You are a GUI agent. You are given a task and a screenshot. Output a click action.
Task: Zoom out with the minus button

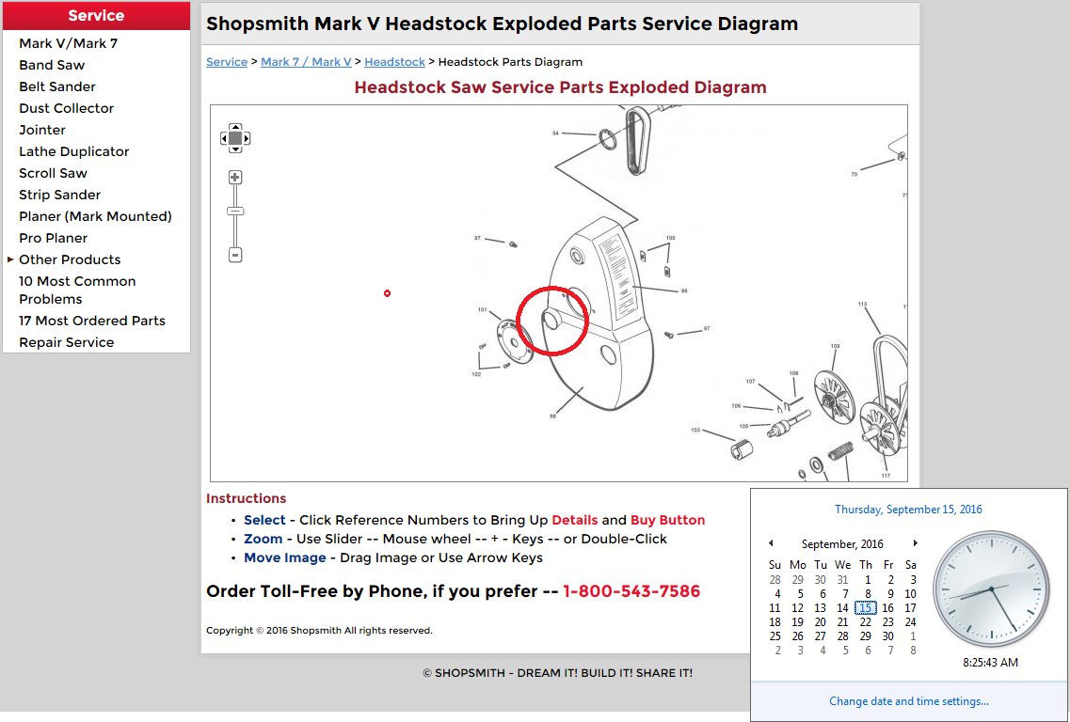(x=234, y=255)
